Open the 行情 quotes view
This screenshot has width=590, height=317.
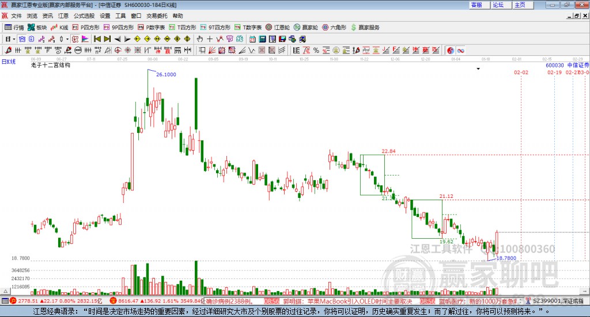pos(14,28)
